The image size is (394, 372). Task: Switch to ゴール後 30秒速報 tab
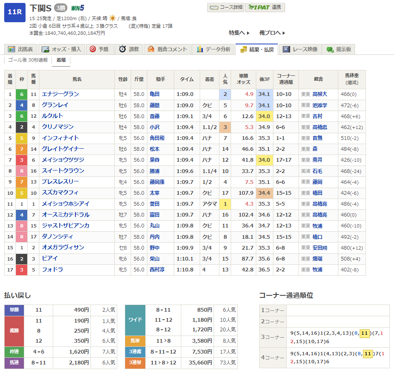tap(28, 60)
